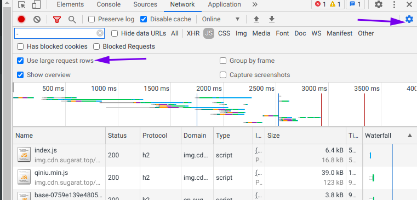Toggle the red filter funnel icon
The width and height of the screenshot is (417, 200).
point(57,19)
